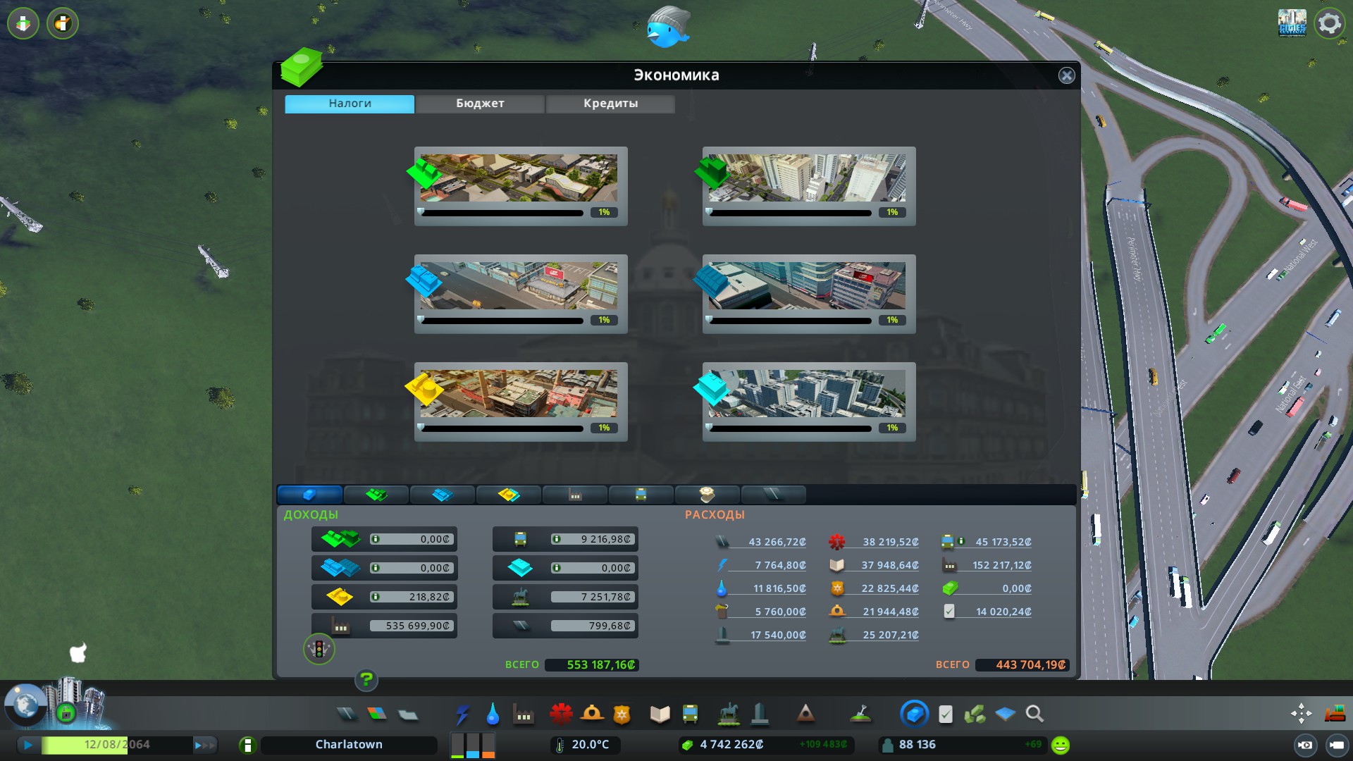Image resolution: width=1353 pixels, height=761 pixels.
Task: Click the city Policies checkmark icon
Action: (946, 714)
